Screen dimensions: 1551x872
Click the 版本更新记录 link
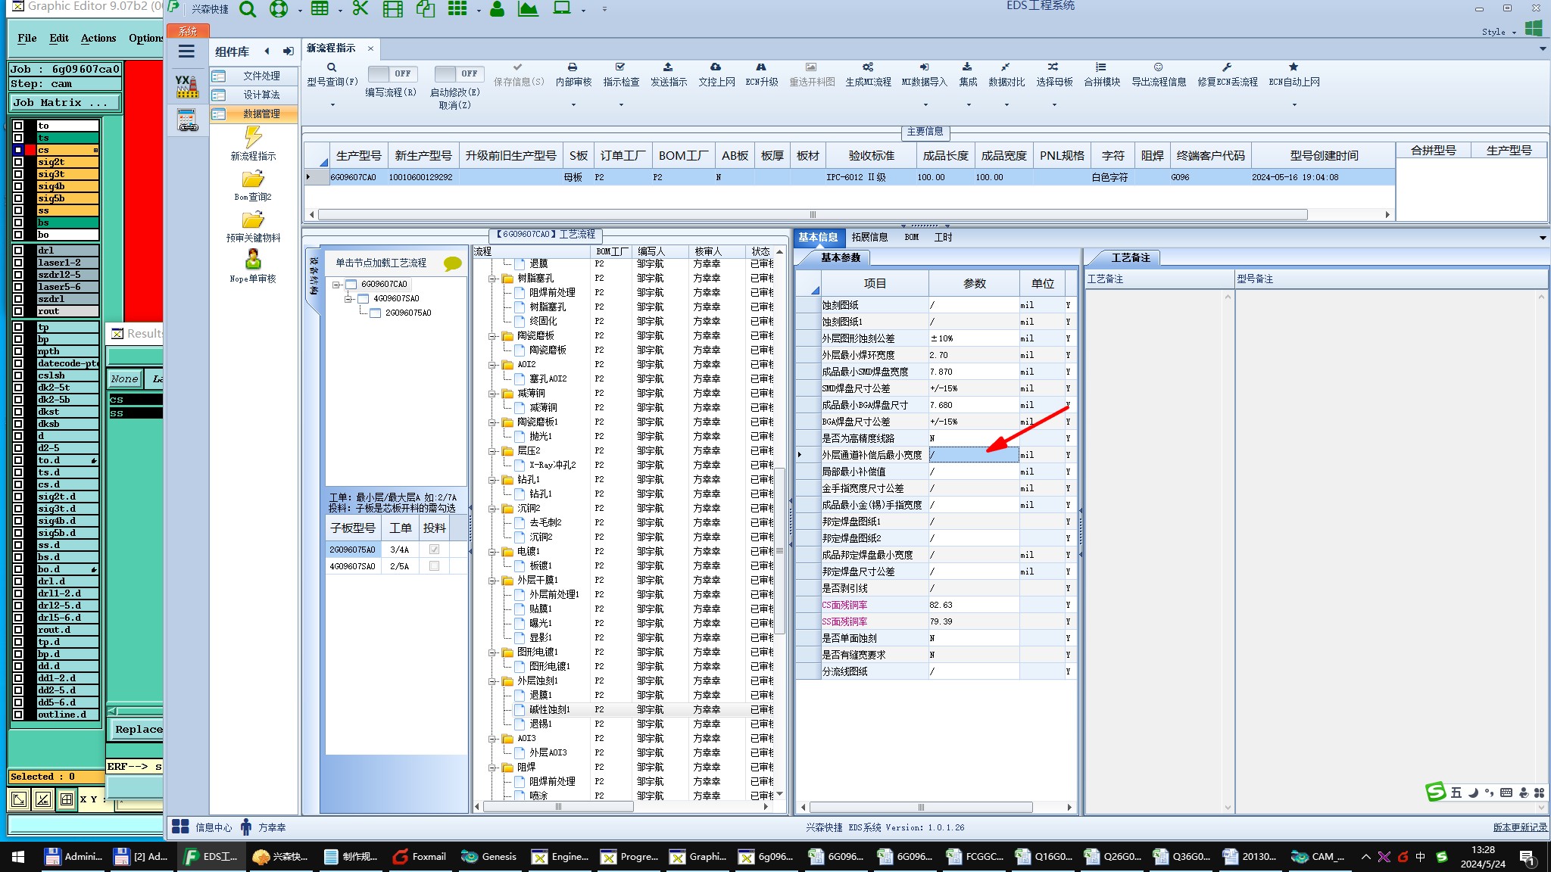click(x=1519, y=827)
